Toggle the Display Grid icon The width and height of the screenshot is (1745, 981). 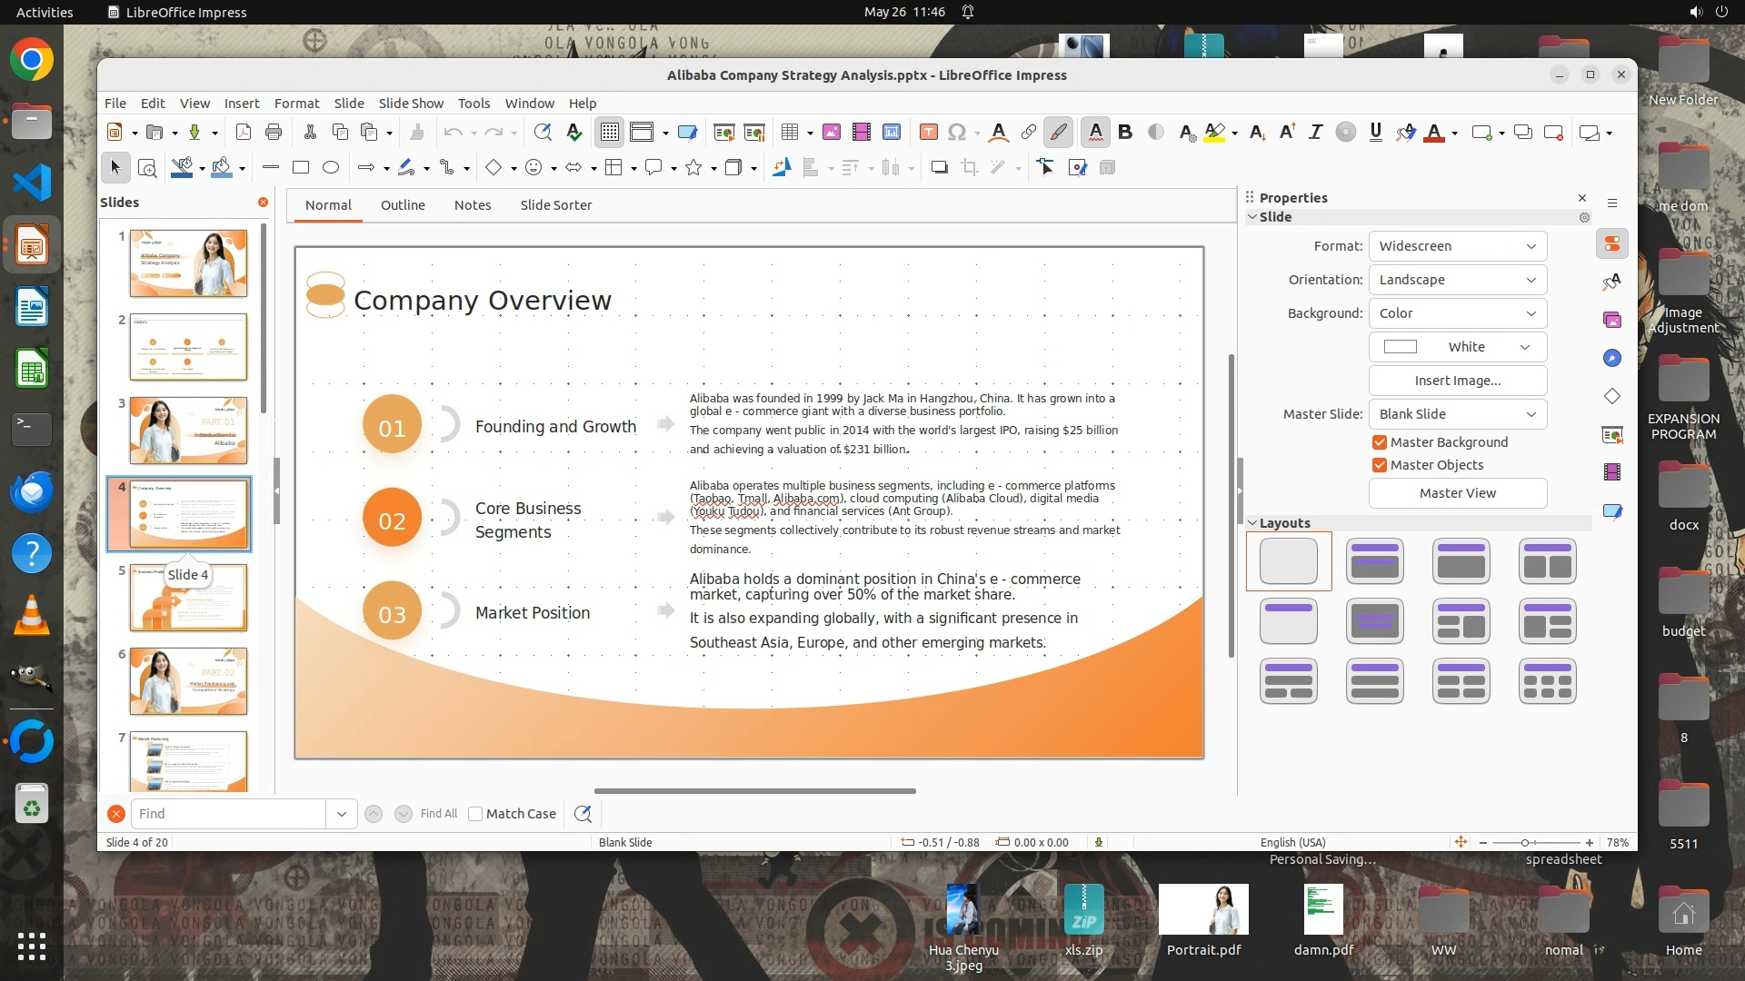(609, 133)
